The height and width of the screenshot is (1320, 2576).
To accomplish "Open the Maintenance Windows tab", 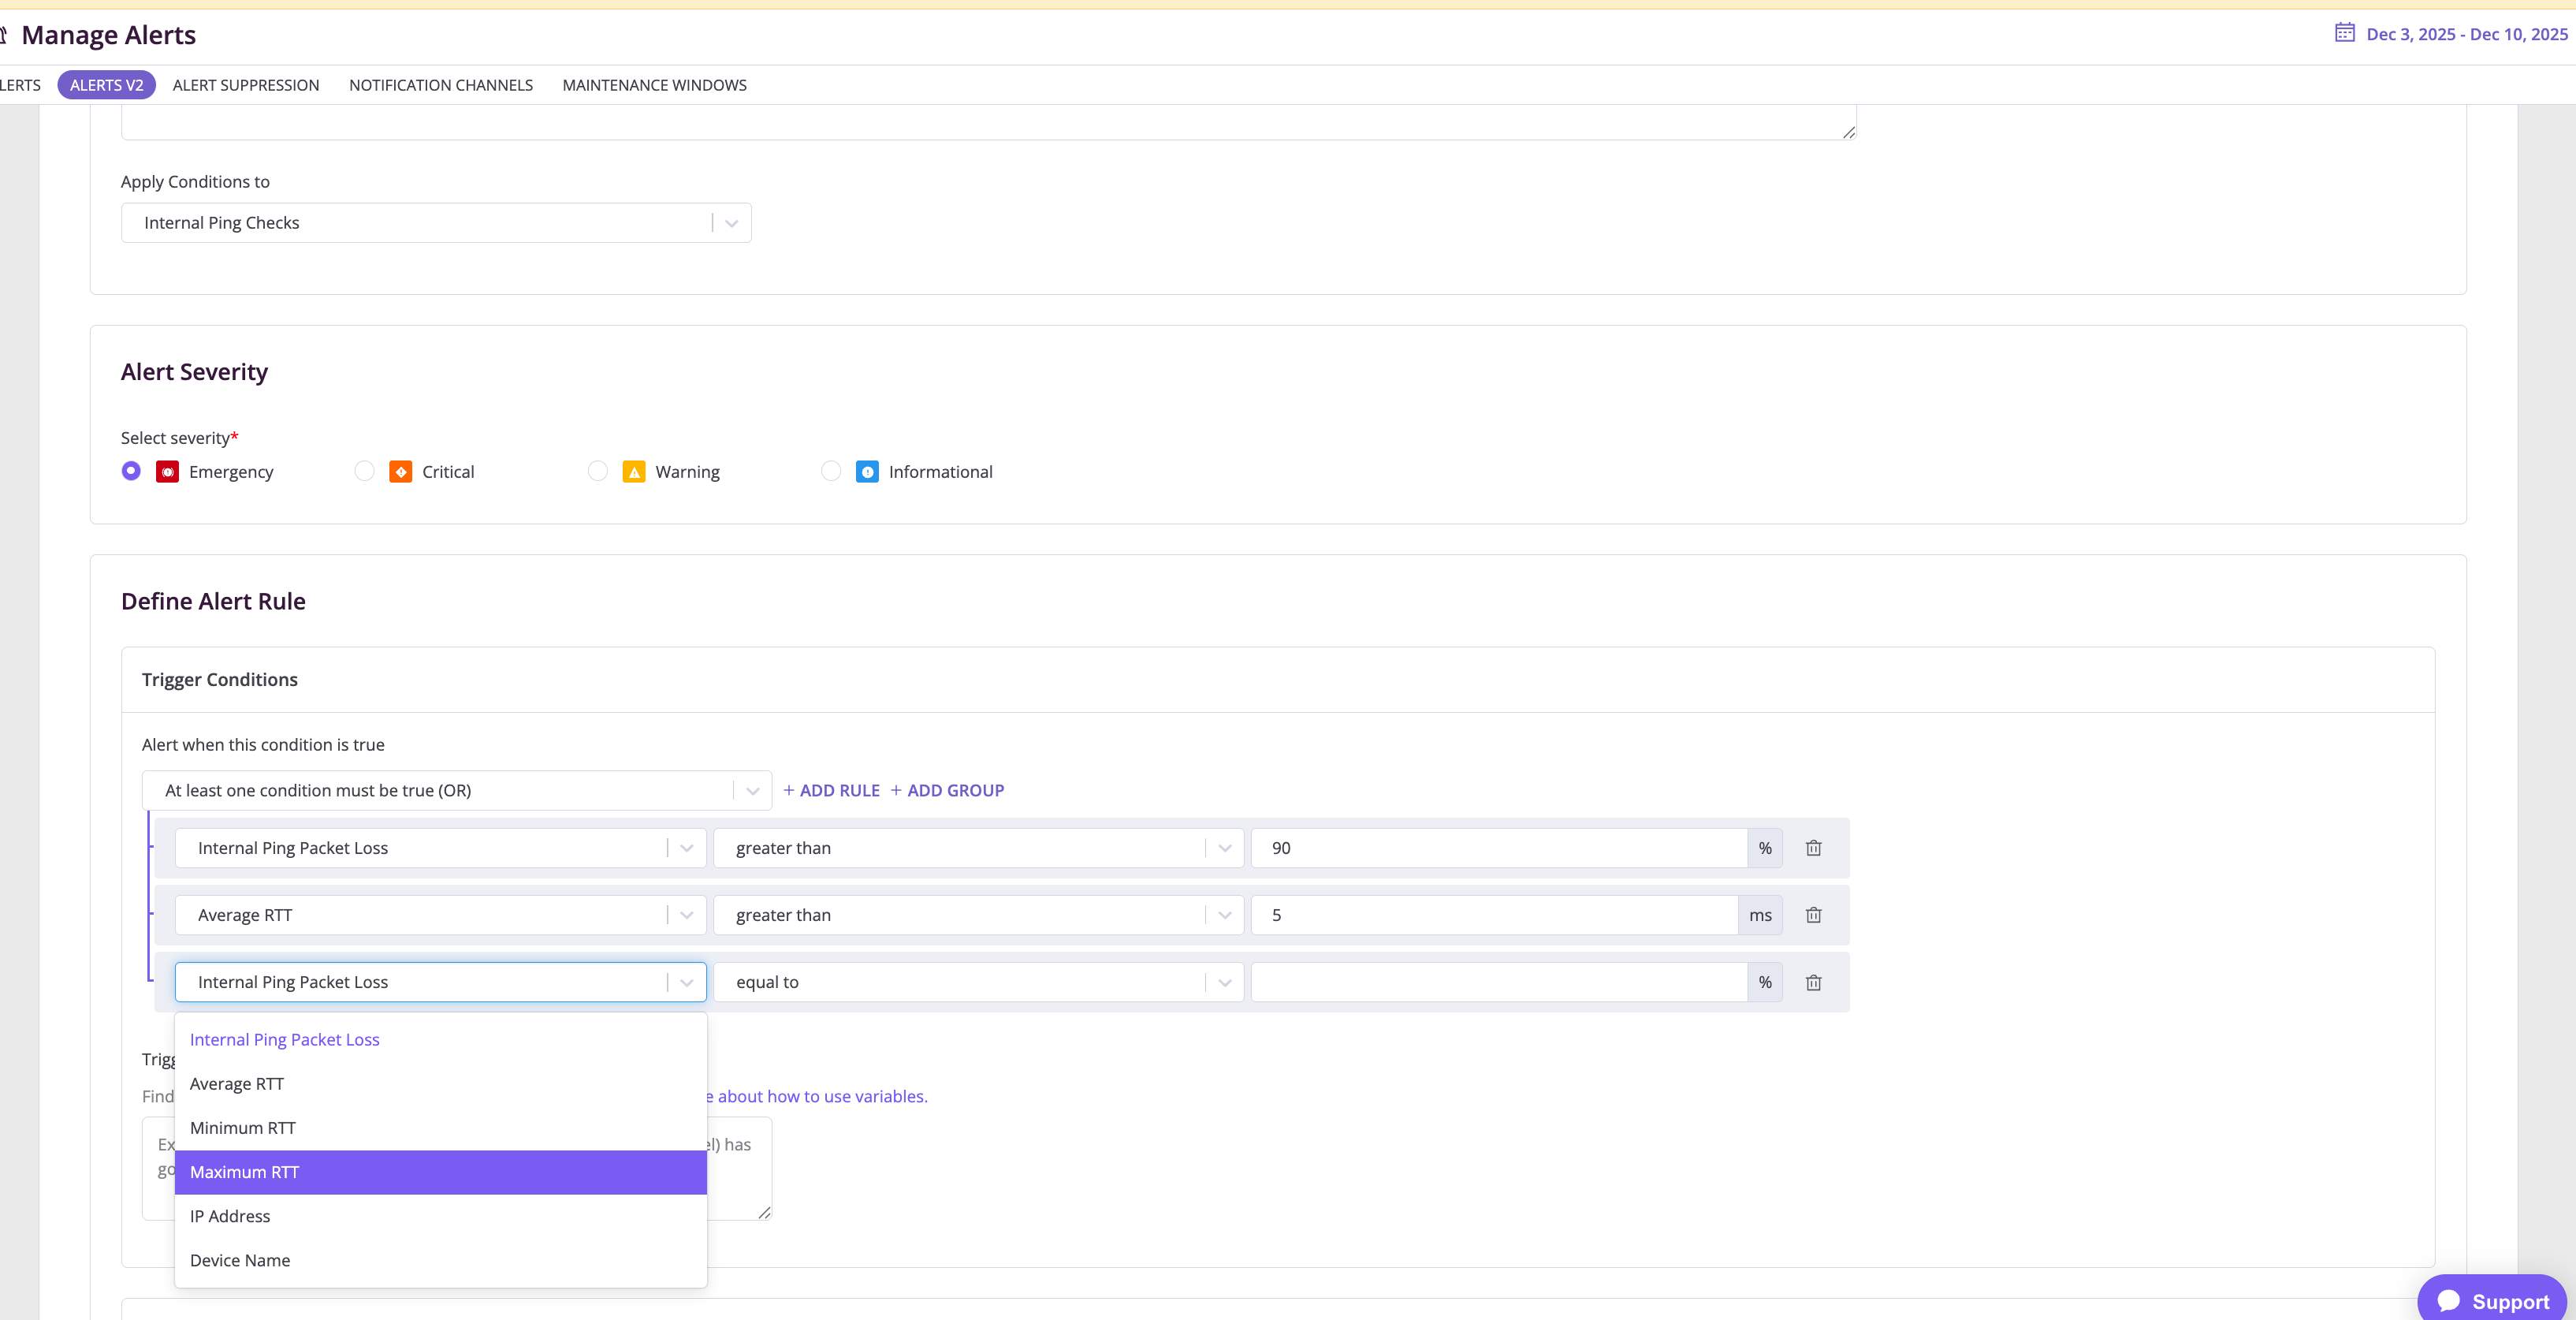I will [654, 85].
